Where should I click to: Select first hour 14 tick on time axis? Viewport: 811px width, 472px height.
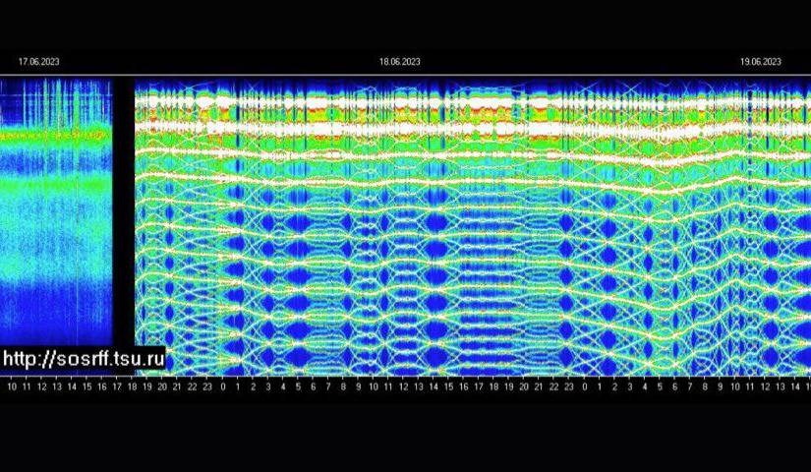click(72, 388)
